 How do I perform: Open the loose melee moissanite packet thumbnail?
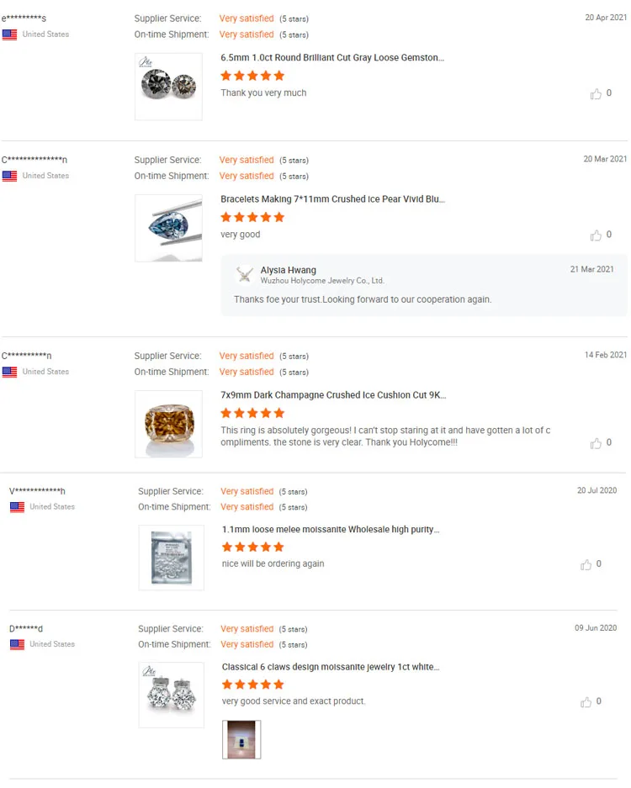(171, 558)
